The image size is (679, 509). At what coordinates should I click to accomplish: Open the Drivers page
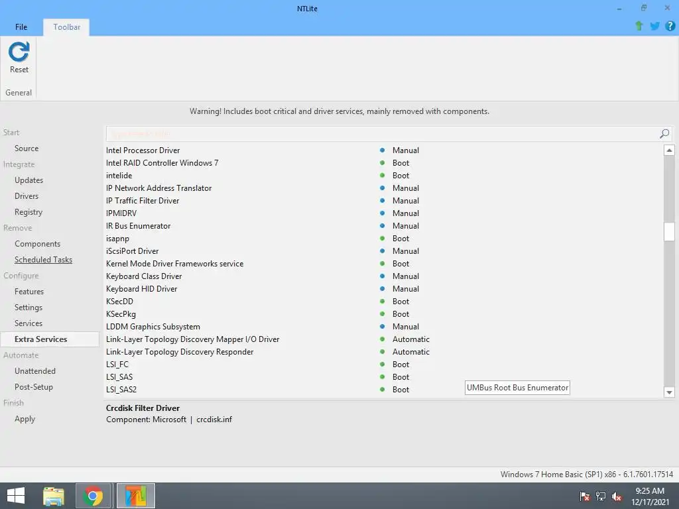[x=27, y=196]
